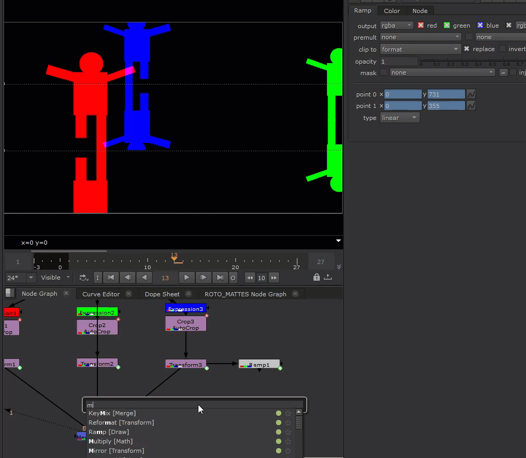Disable the red channel checkbox
This screenshot has height=458, width=526.
pos(421,26)
